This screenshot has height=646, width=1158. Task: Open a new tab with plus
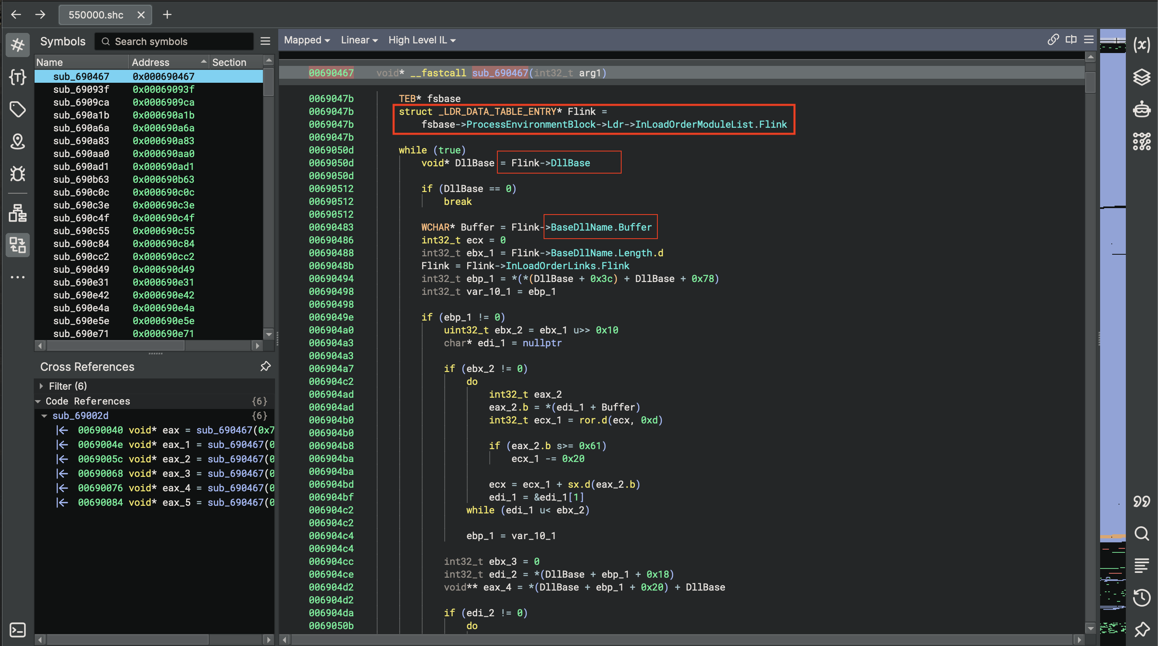pyautogui.click(x=167, y=15)
